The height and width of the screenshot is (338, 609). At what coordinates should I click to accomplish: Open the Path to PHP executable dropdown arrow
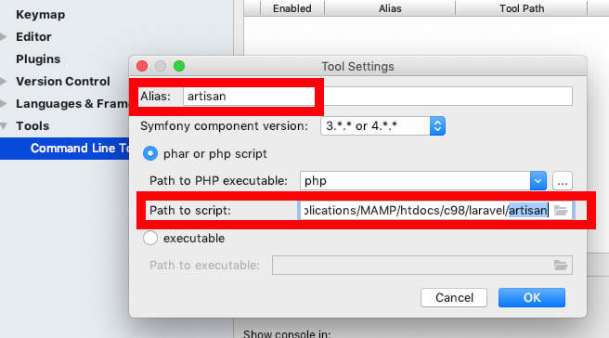click(x=538, y=181)
